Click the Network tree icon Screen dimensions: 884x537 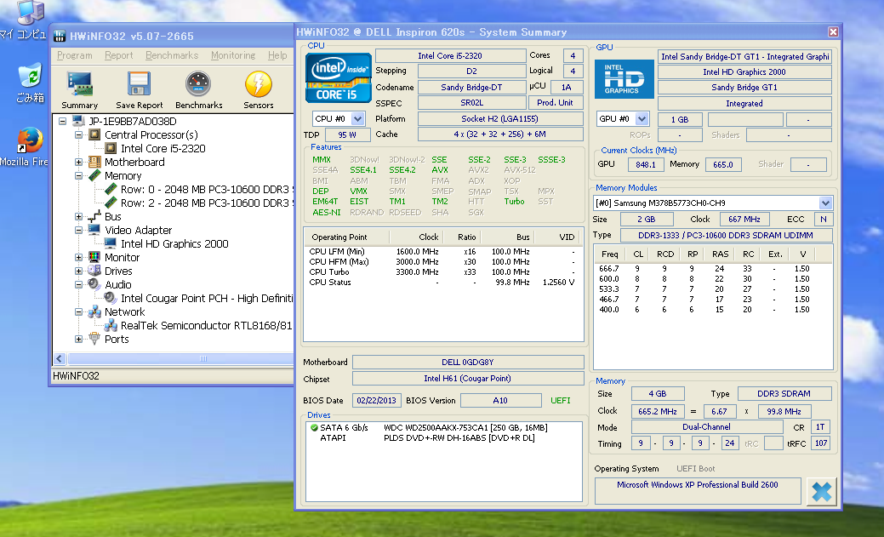(x=94, y=311)
